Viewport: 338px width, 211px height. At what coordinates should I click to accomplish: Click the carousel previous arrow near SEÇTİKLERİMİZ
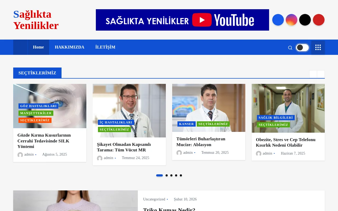click(313, 74)
